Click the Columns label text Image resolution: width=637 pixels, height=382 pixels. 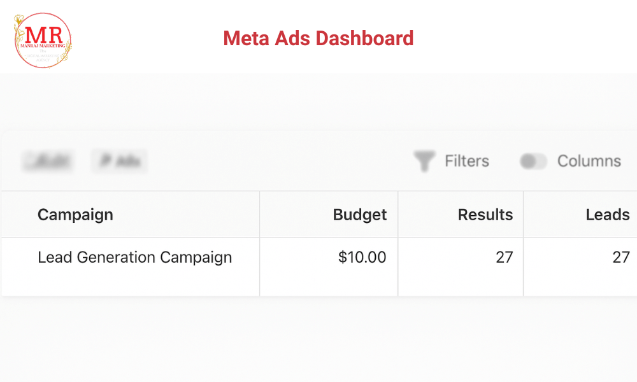click(589, 161)
